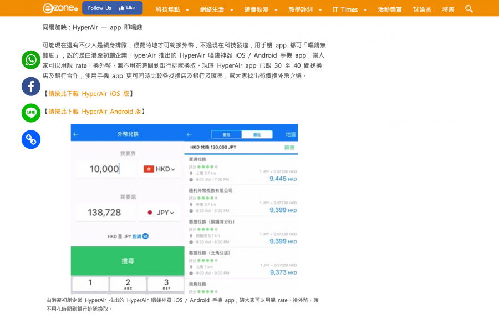Expand the 網絡生活 dropdown arrow
Screen dimensions: 499x318
click(232, 10)
